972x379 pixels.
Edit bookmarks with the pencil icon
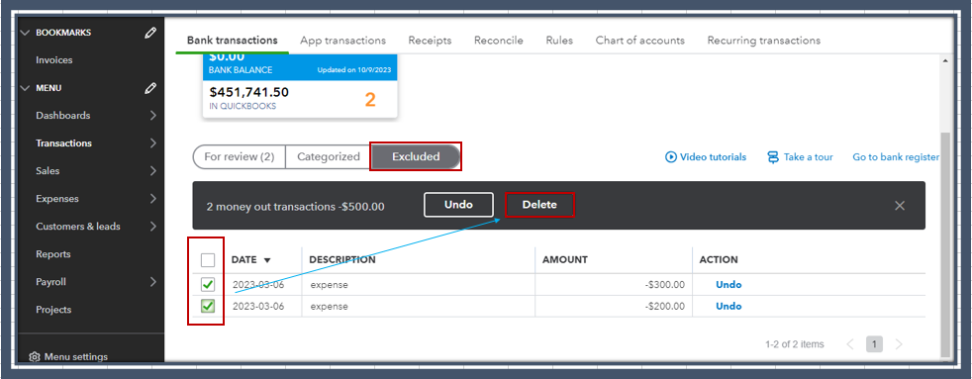pyautogui.click(x=150, y=33)
